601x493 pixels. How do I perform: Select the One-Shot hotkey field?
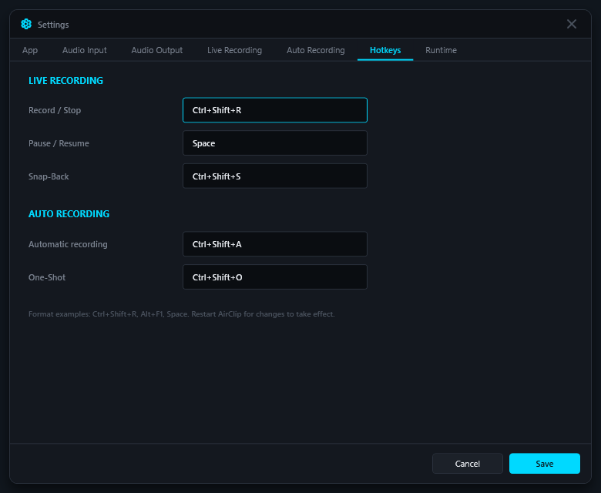click(275, 277)
